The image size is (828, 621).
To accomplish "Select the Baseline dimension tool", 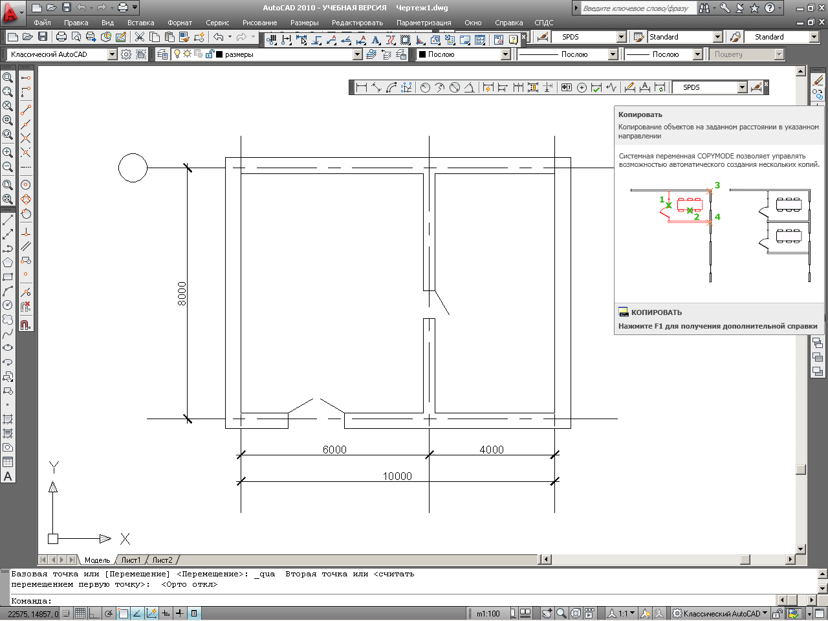I will [x=503, y=87].
